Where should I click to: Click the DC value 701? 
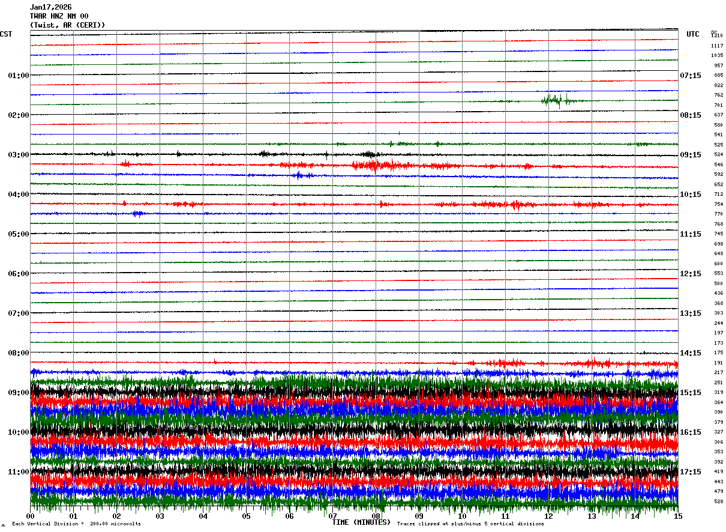[x=718, y=105]
